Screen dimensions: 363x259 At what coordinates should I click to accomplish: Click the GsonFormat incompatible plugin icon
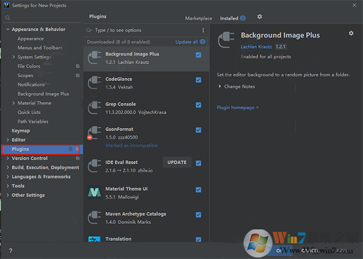click(x=94, y=133)
